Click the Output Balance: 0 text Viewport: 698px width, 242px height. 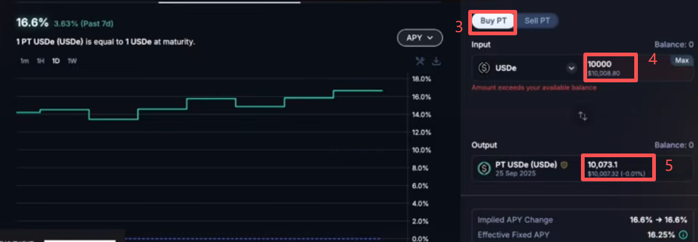[674, 145]
